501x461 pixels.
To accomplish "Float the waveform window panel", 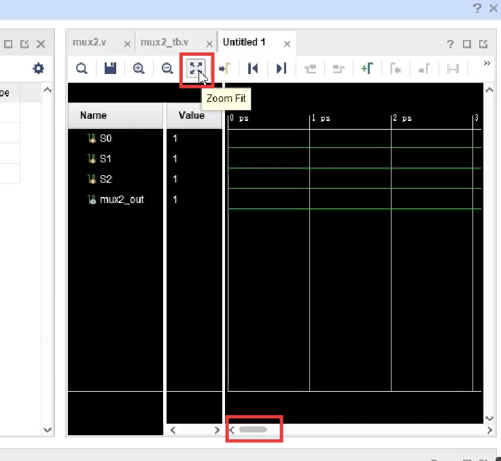I will pos(483,43).
